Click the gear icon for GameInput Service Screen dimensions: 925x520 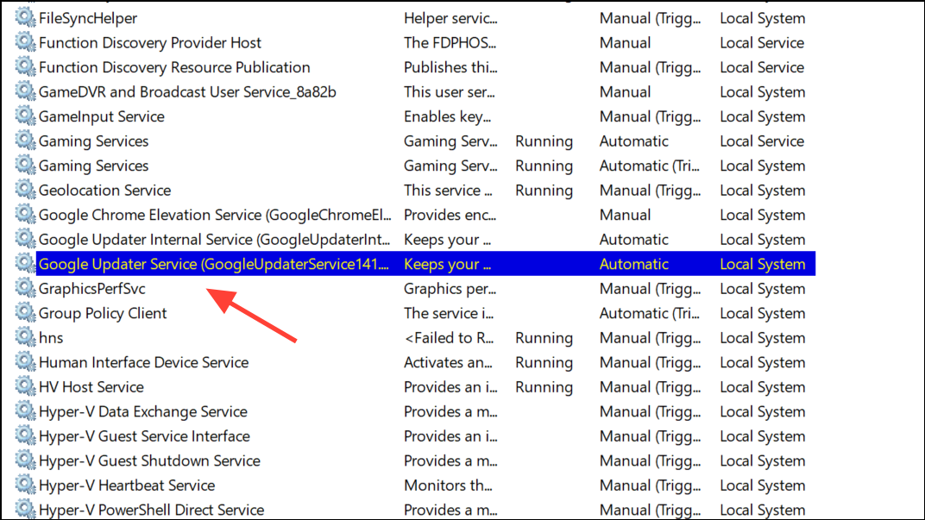pyautogui.click(x=26, y=116)
